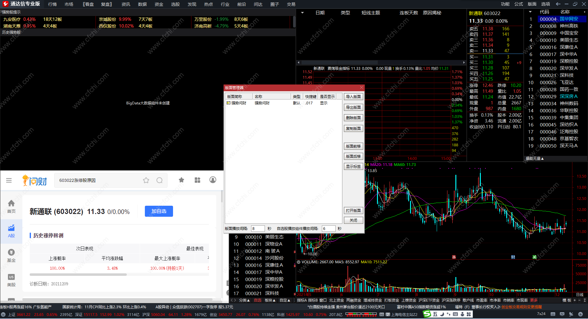
Task: Expand the 分类 dropdown
Action: click(x=244, y=300)
